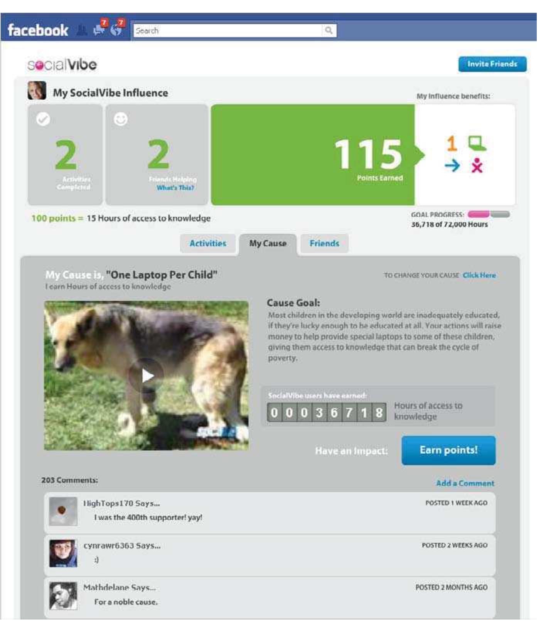Open Facebook friend requests icon

click(81, 30)
